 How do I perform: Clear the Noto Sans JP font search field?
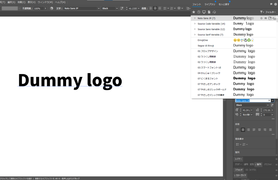click(x=269, y=100)
